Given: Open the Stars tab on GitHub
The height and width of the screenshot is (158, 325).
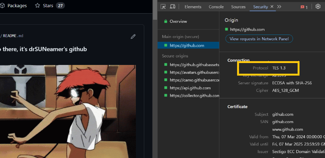Looking at the screenshot, I should (50, 6).
